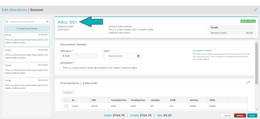Image resolution: width=260 pixels, height=119 pixels.
Task: Click the search magnifier icon
Action: 7,22
